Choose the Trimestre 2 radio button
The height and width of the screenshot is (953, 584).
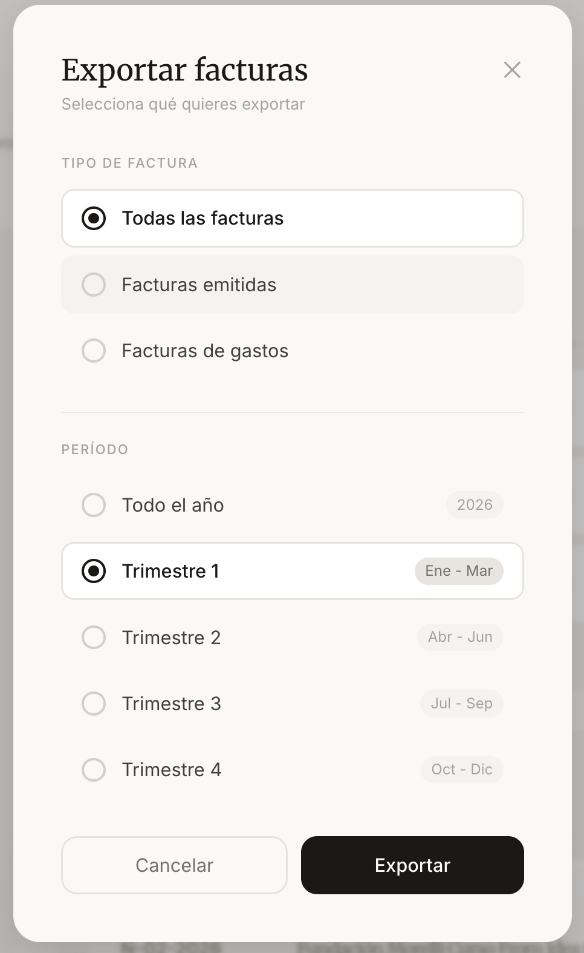click(x=94, y=637)
